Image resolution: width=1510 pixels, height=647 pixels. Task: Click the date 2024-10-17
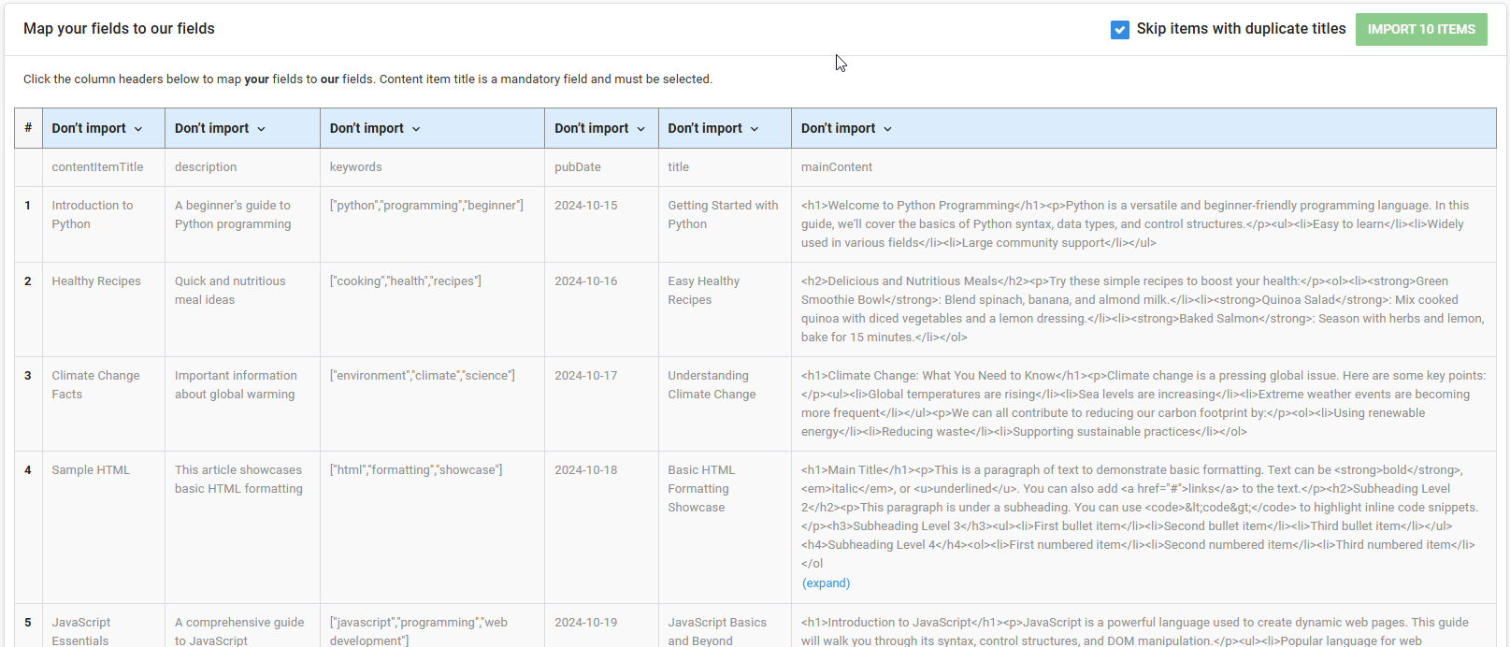586,376
